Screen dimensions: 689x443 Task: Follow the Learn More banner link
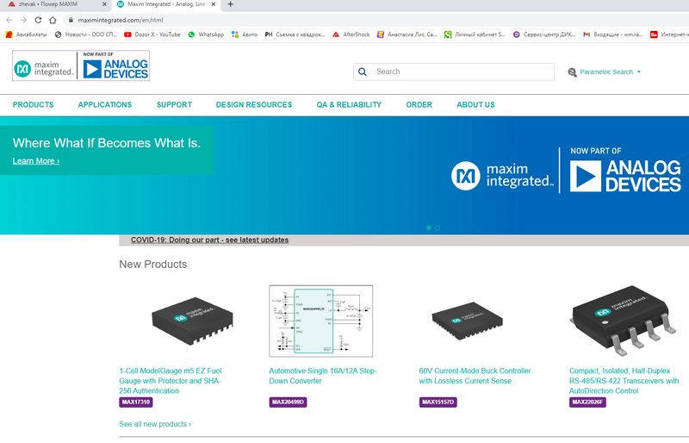click(35, 161)
